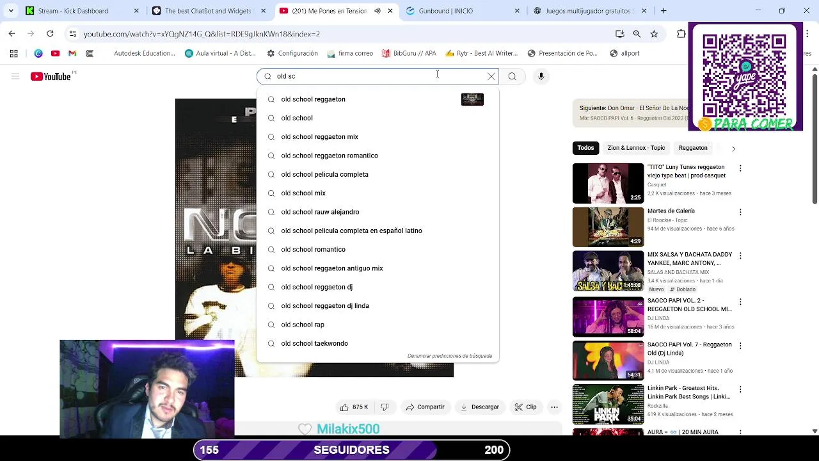Choose suggestion old school taekwondo
This screenshot has height=461, width=819.
tap(378, 343)
